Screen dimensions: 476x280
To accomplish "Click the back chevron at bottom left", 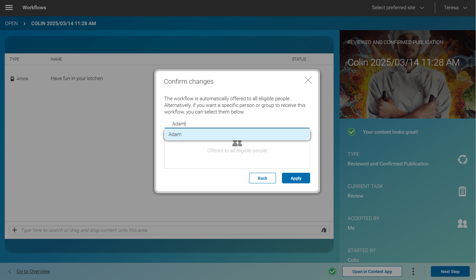I will pyautogui.click(x=9, y=271).
